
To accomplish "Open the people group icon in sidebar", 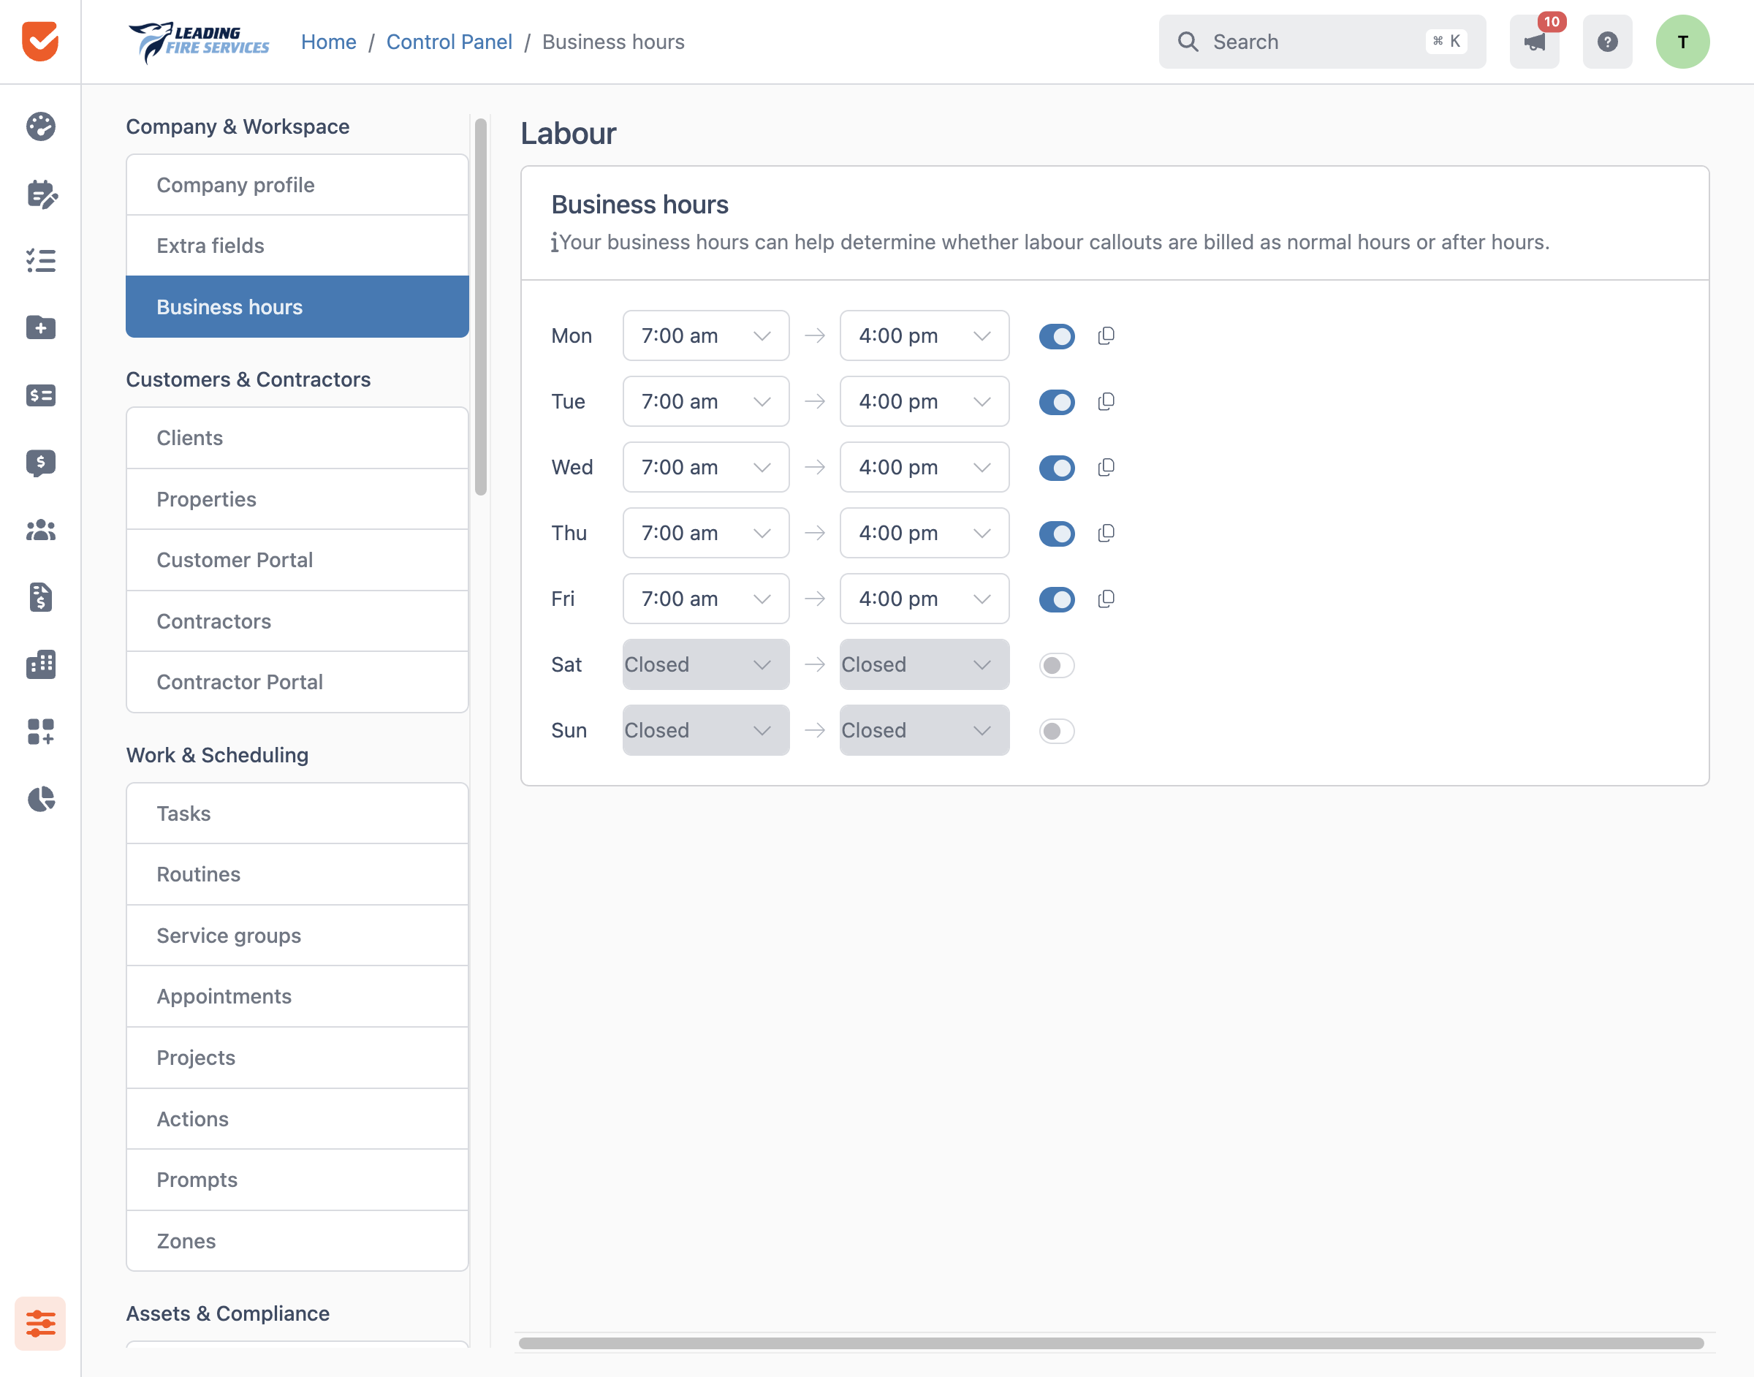I will click(40, 530).
